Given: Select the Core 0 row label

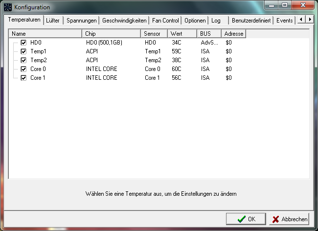Looking at the screenshot, I should pyautogui.click(x=38, y=69).
